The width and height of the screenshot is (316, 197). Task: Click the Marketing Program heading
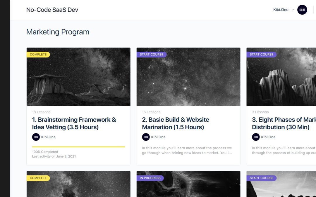tap(58, 32)
